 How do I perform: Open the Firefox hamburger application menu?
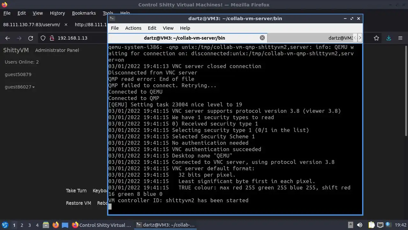400,38
